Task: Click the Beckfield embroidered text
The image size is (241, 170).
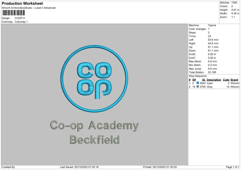Action: coord(94,140)
